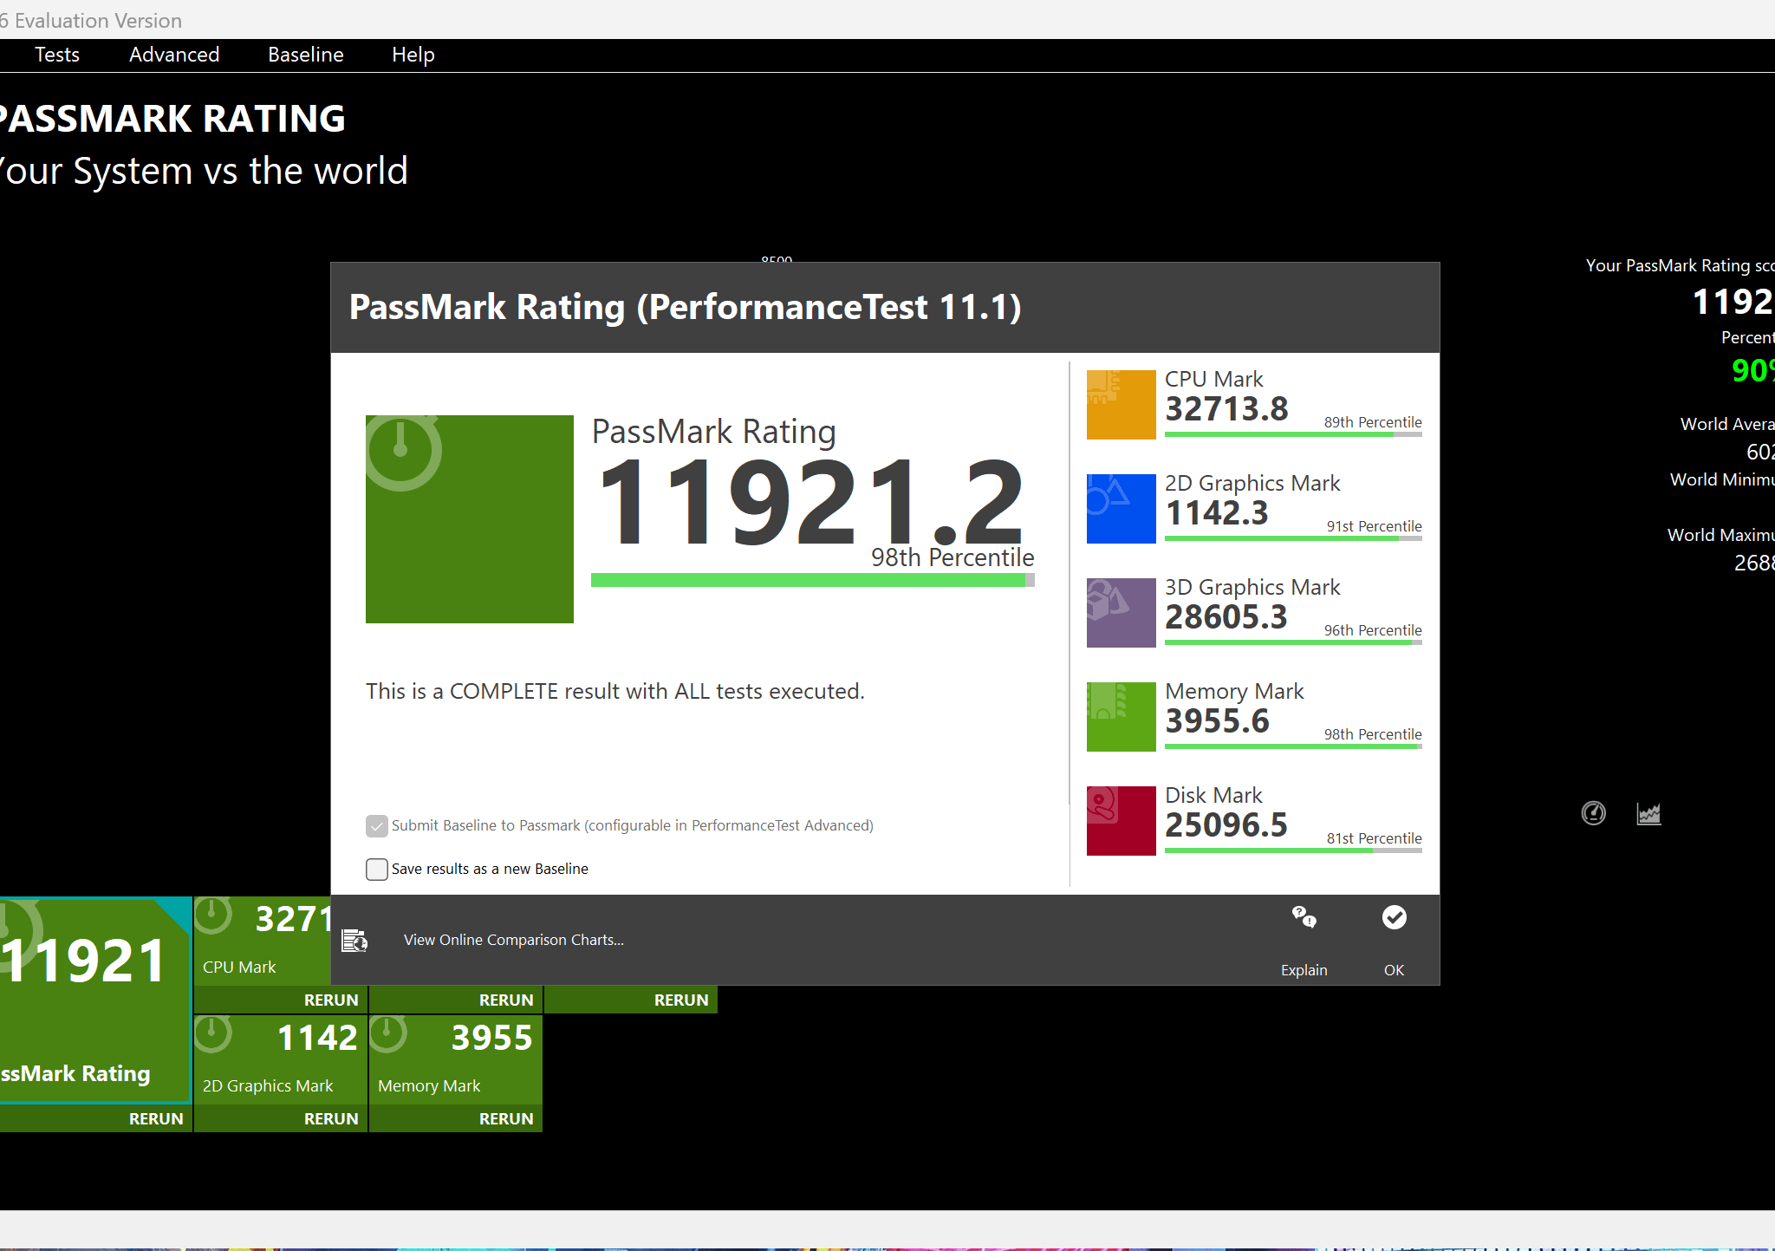This screenshot has width=1775, height=1251.
Task: Click the stopwatch icon in Memory Mark tile
Action: (x=388, y=1034)
